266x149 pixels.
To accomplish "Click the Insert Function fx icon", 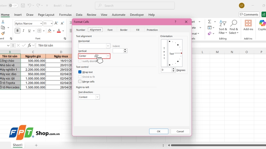I will 29,45.
